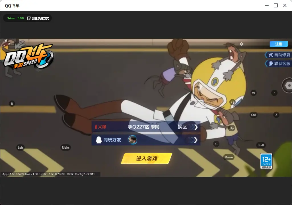292x205 pixels.
Task: Click the Right key overlay
Action: [65, 147]
